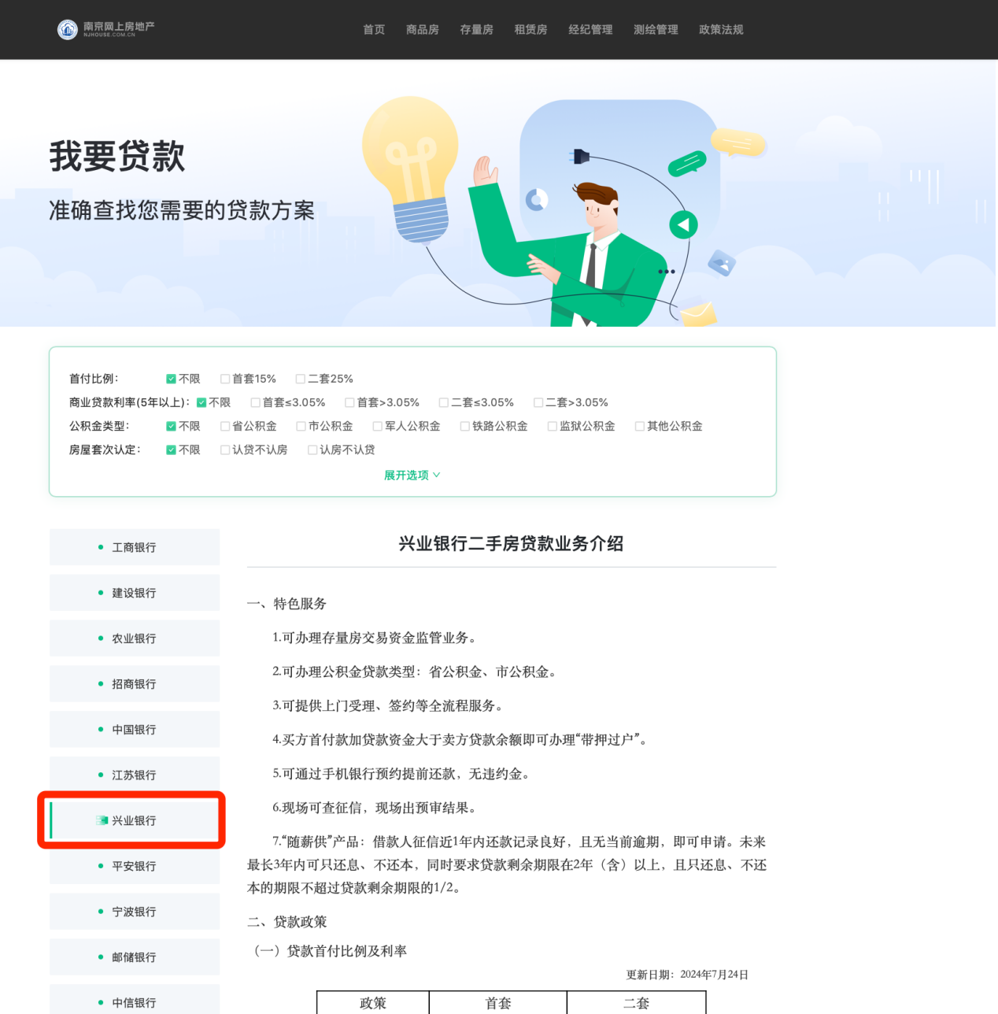Click the 二套 table header cell
998x1014 pixels.
636,1003
